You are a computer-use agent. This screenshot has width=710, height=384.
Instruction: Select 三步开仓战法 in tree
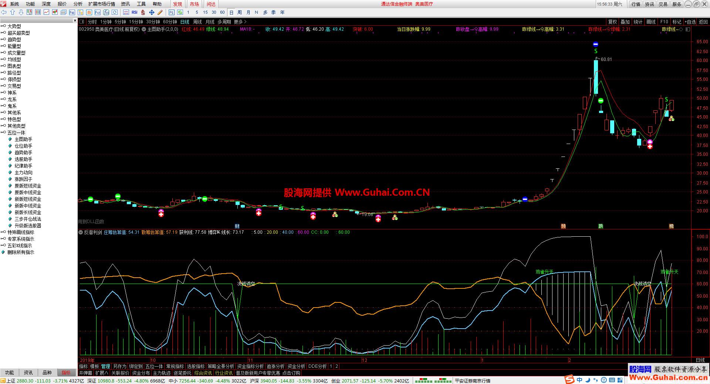28,219
